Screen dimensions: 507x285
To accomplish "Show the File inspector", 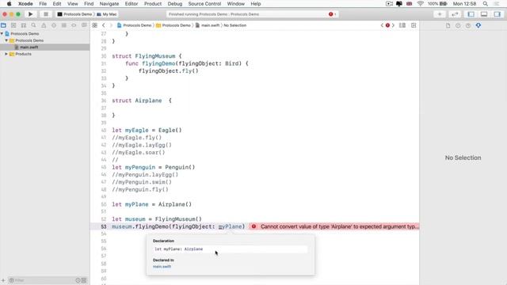I will [x=448, y=25].
